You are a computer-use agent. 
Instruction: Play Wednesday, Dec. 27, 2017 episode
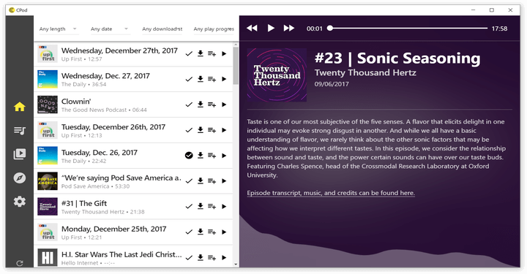coord(224,79)
